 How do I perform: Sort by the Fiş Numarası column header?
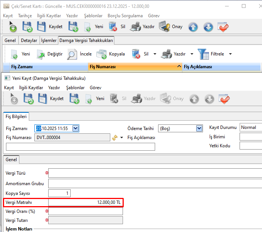tap(135, 67)
